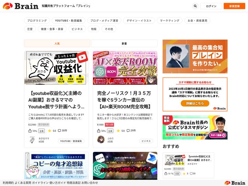248x186 pixels.
Task: Click share icon on おきるママ card
Action: [30, 131]
